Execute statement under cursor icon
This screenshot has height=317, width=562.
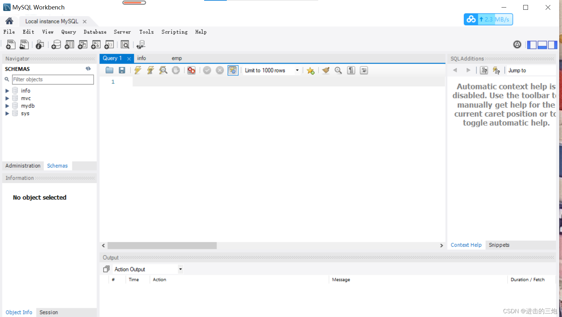coord(151,70)
